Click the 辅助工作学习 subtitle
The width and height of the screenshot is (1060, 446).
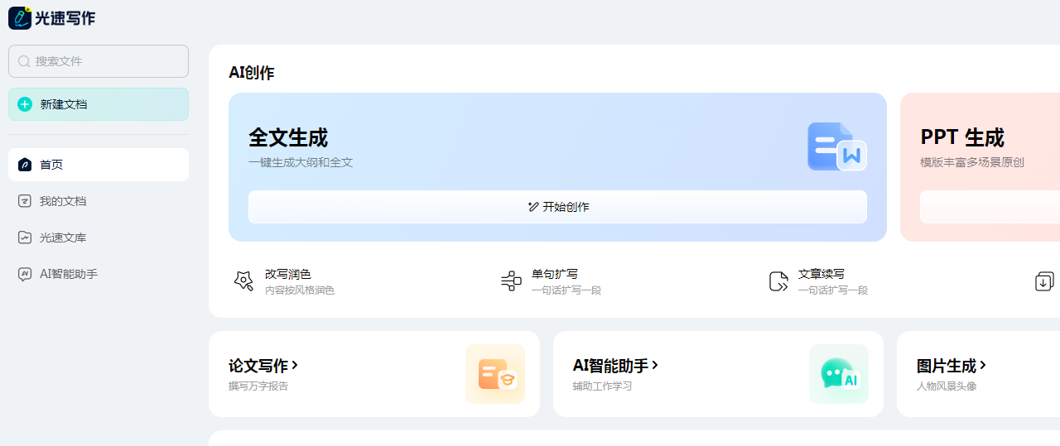click(x=602, y=386)
